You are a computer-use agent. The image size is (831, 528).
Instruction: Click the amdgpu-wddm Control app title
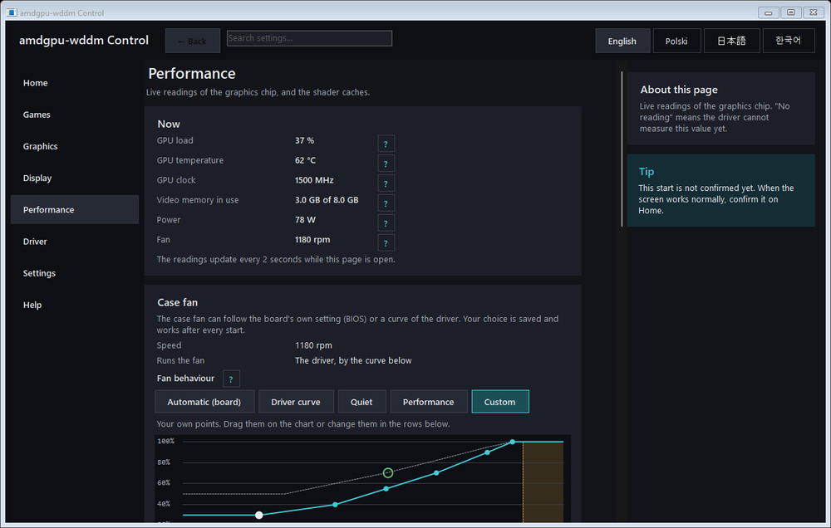tap(84, 40)
